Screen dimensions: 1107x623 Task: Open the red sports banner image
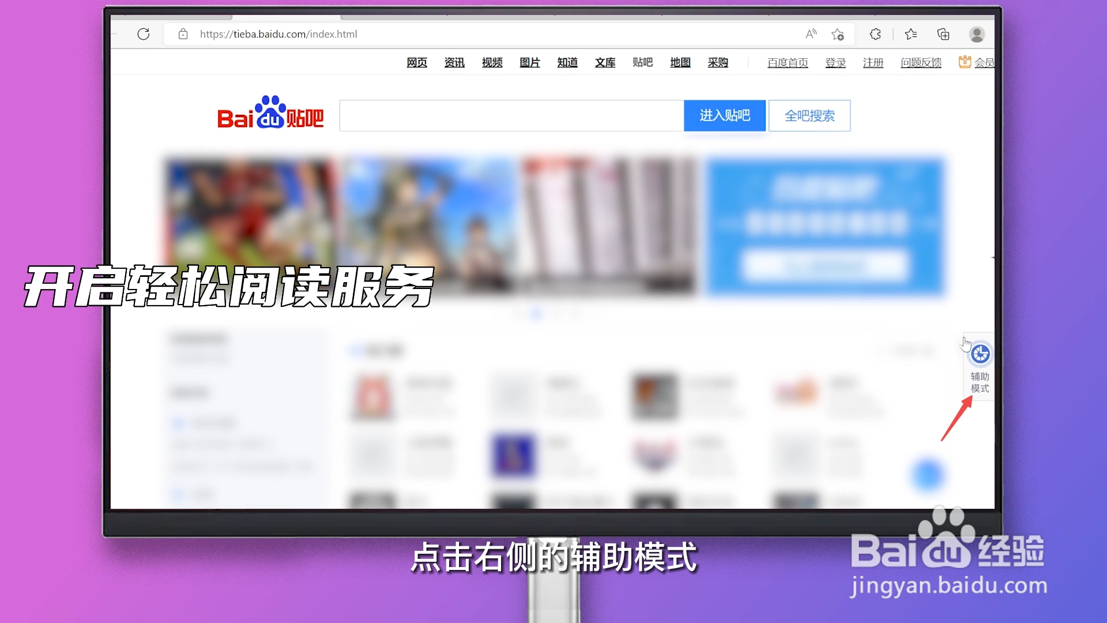(x=251, y=226)
